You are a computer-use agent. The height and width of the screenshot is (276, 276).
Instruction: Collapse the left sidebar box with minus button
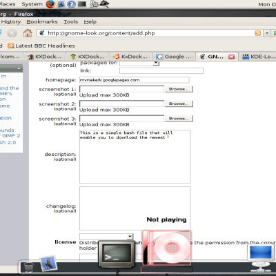(x=19, y=68)
